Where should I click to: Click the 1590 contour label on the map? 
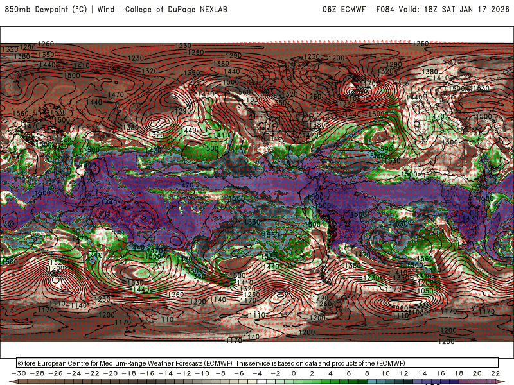point(384,149)
